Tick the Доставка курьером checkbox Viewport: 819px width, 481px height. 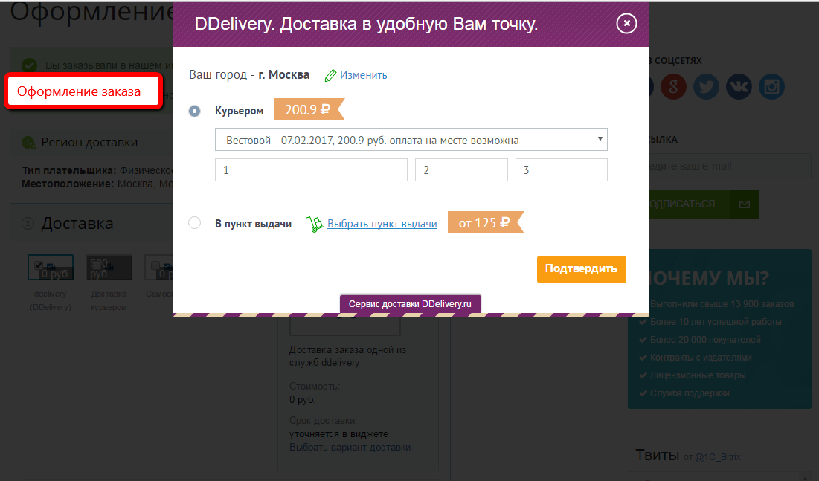pos(96,265)
